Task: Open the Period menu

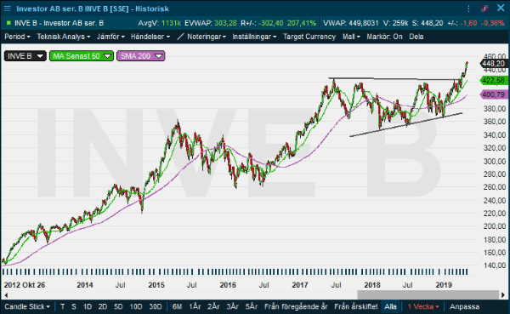Action: pos(17,37)
